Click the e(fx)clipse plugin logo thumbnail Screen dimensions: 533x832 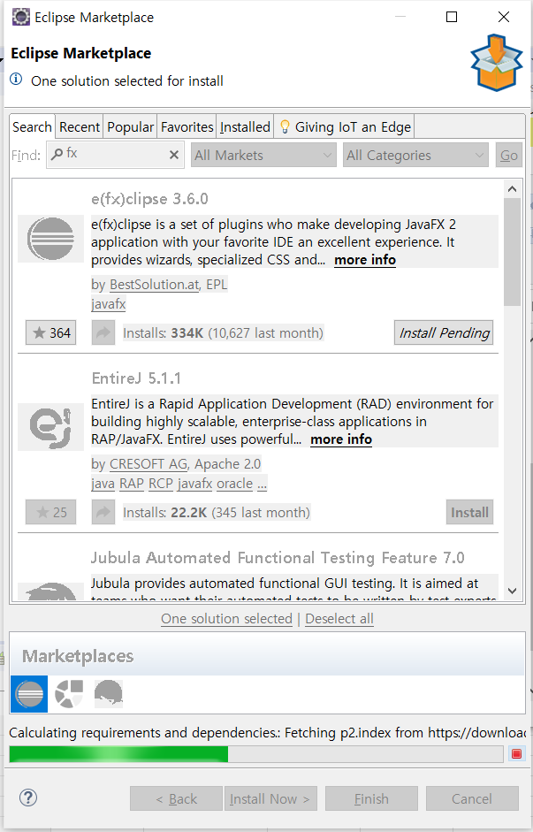(x=51, y=239)
